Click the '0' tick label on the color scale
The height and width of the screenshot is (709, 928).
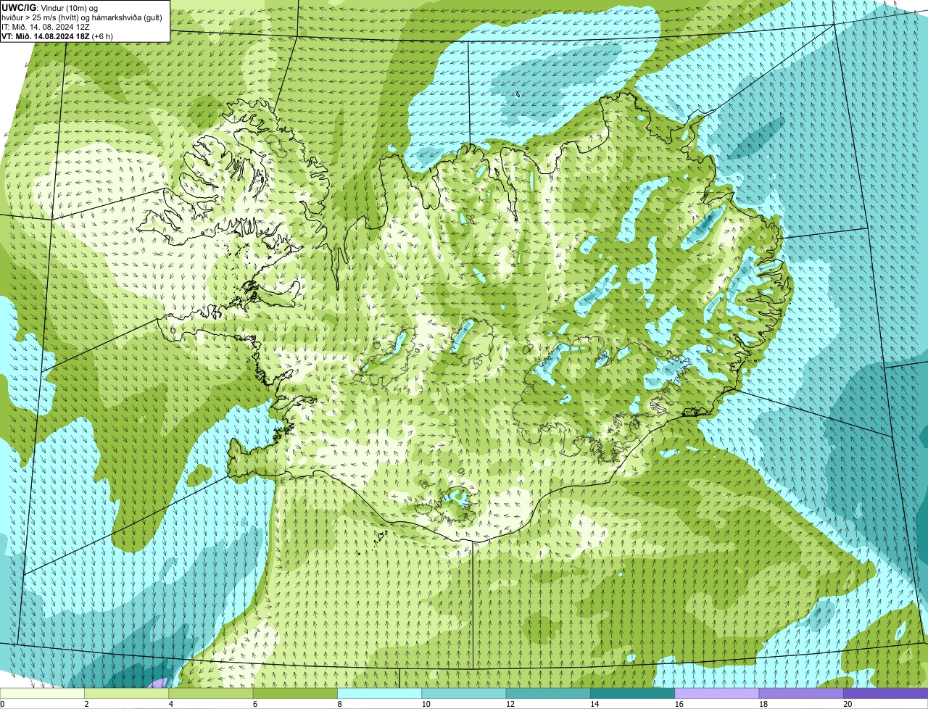click(3, 704)
